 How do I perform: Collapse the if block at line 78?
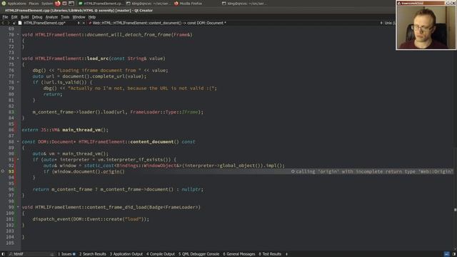pyautogui.click(x=18, y=82)
